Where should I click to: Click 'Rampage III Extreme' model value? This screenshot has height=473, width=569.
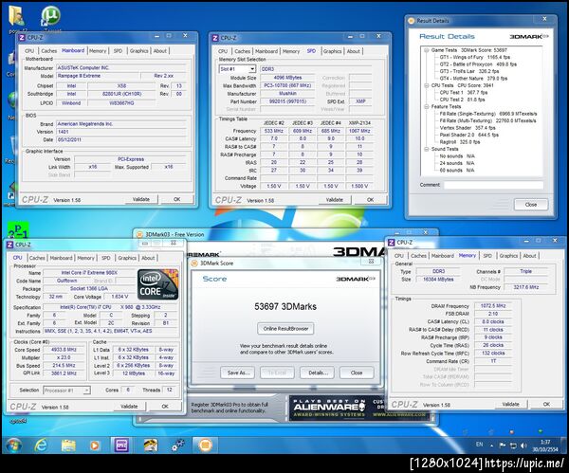(98, 76)
